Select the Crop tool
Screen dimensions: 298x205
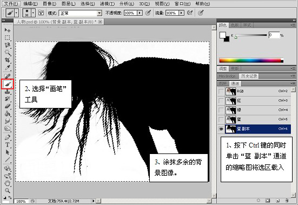8,60
